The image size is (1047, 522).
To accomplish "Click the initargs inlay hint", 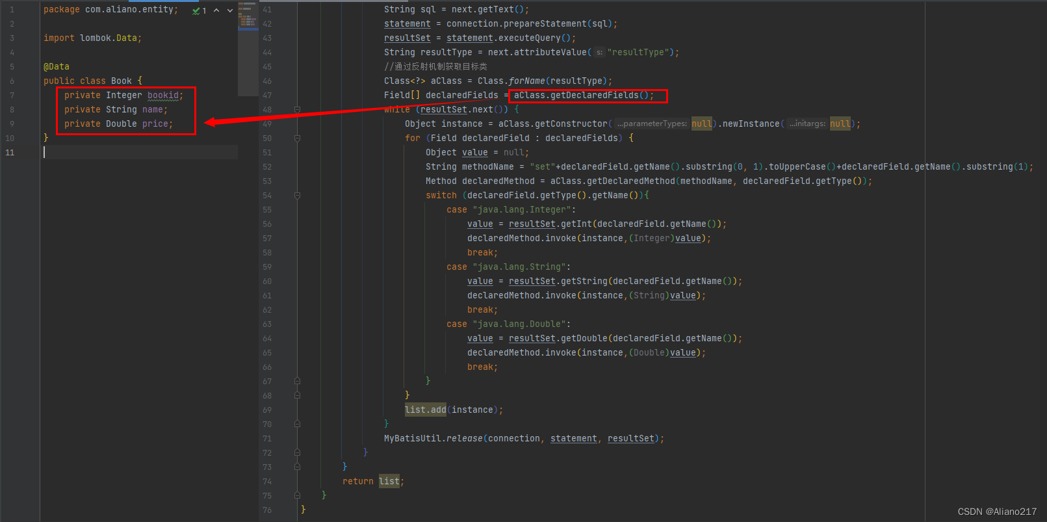I will pyautogui.click(x=808, y=124).
